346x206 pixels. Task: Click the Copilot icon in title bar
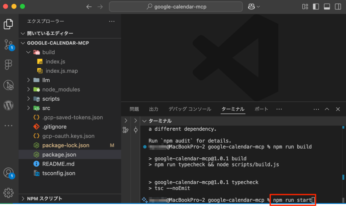pyautogui.click(x=251, y=7)
